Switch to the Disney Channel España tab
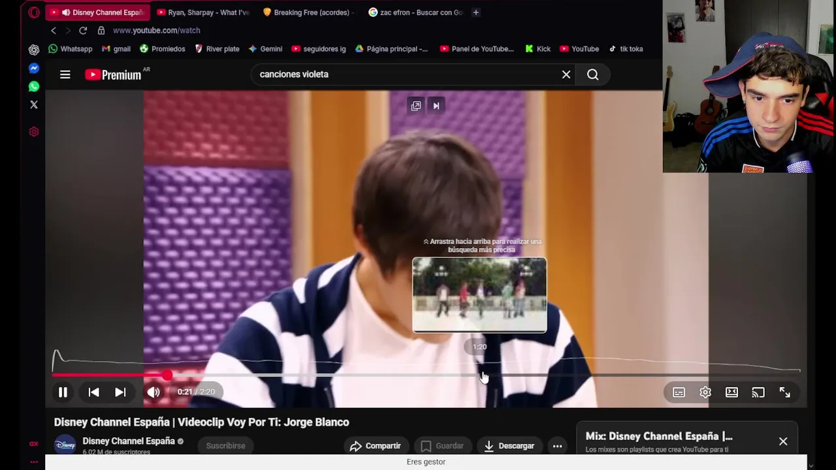 (97, 12)
